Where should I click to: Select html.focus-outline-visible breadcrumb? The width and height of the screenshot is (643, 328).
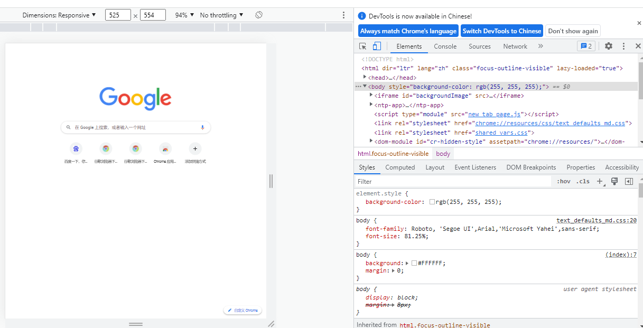click(393, 154)
